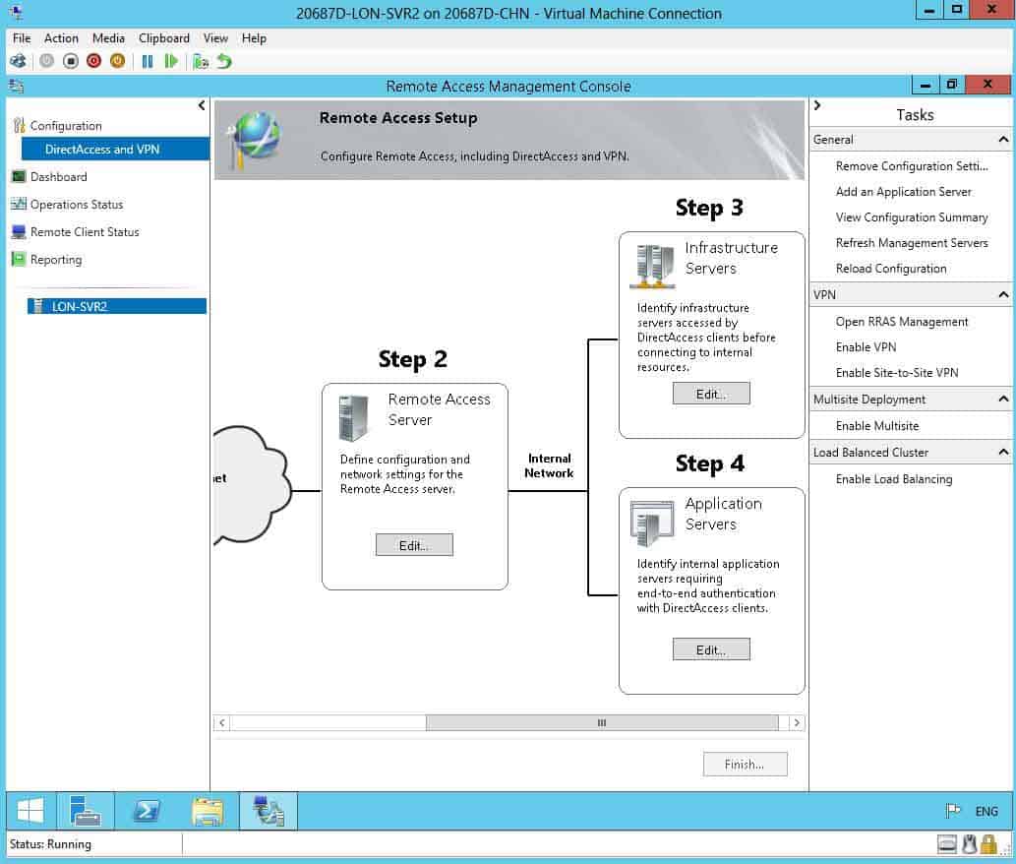The width and height of the screenshot is (1016, 864).
Task: Click the Dashboard icon in sidebar
Action: (19, 176)
